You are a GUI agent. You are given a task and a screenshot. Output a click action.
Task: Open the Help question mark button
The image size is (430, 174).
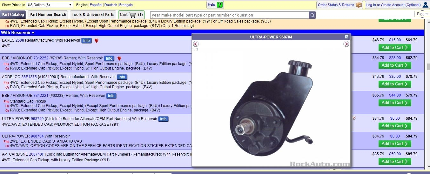pos(220,5)
